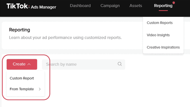Choose Custom Report under Create
This screenshot has height=107, width=190.
point(22,78)
